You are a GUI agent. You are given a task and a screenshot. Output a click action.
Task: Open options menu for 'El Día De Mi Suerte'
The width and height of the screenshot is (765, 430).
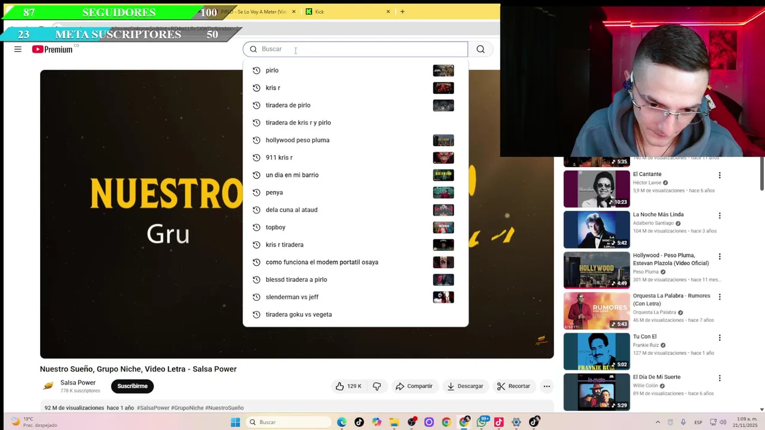pyautogui.click(x=720, y=378)
